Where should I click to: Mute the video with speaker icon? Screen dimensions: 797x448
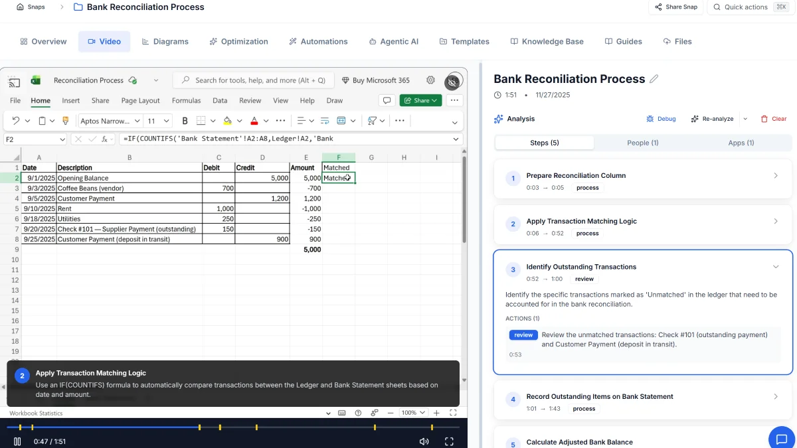[424, 441]
